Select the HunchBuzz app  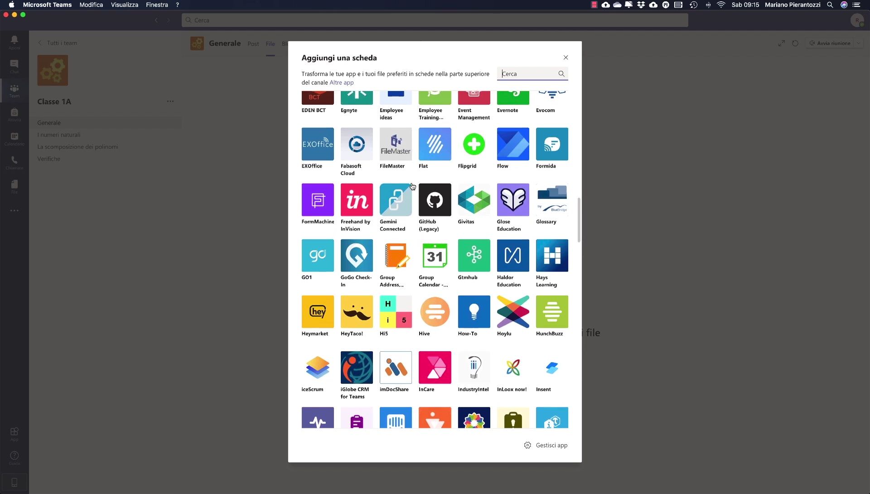(552, 312)
